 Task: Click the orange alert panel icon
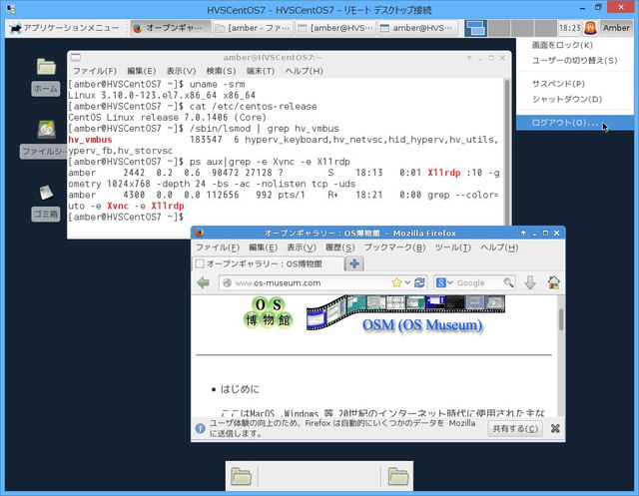(590, 28)
